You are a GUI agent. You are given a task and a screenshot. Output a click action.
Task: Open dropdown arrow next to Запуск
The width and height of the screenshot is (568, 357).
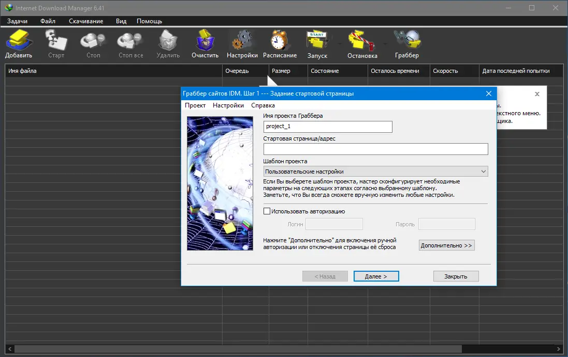(x=340, y=44)
